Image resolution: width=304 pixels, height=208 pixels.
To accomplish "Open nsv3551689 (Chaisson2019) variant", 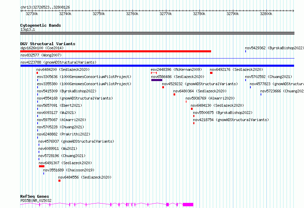I will [69, 170].
